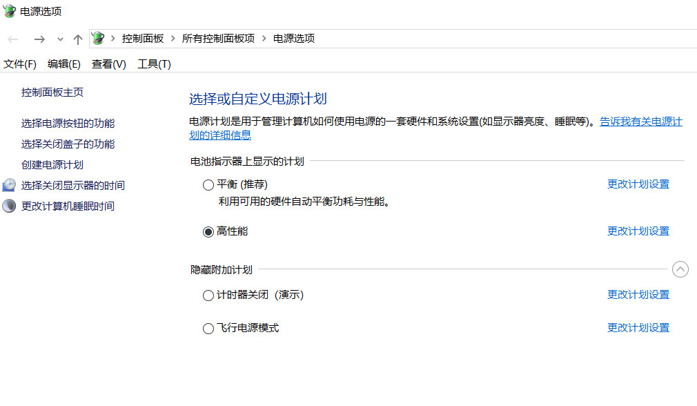Collapse the 隐藏附加计划 section
697x406 pixels.
[680, 269]
